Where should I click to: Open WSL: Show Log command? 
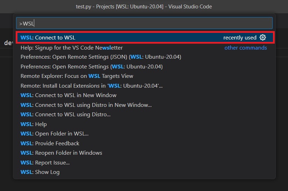[144, 172]
